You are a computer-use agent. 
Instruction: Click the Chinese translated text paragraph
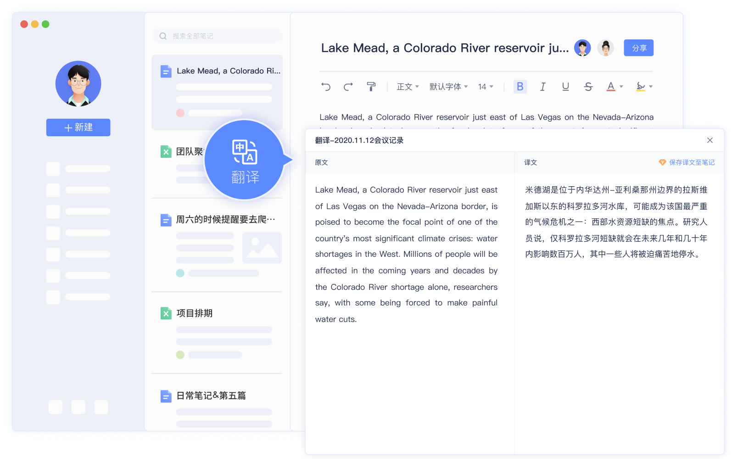616,222
